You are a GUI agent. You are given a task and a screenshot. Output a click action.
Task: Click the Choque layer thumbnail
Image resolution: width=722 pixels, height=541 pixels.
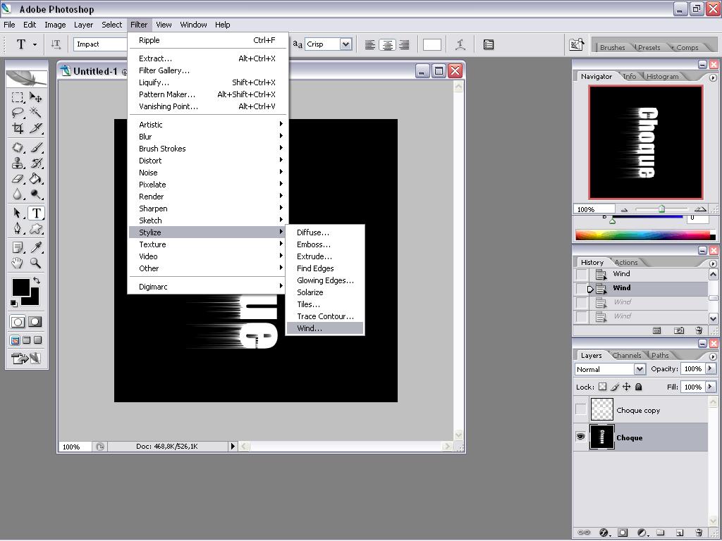tap(602, 437)
